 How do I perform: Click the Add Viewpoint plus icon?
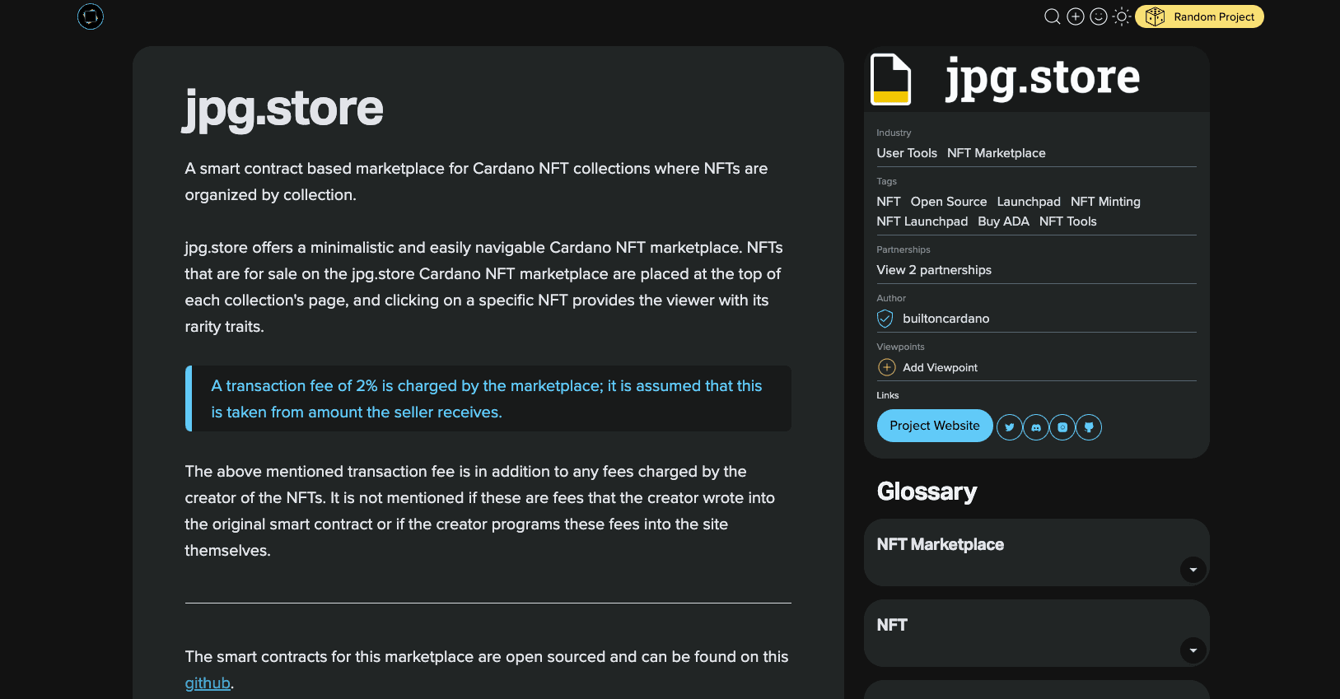(x=887, y=367)
